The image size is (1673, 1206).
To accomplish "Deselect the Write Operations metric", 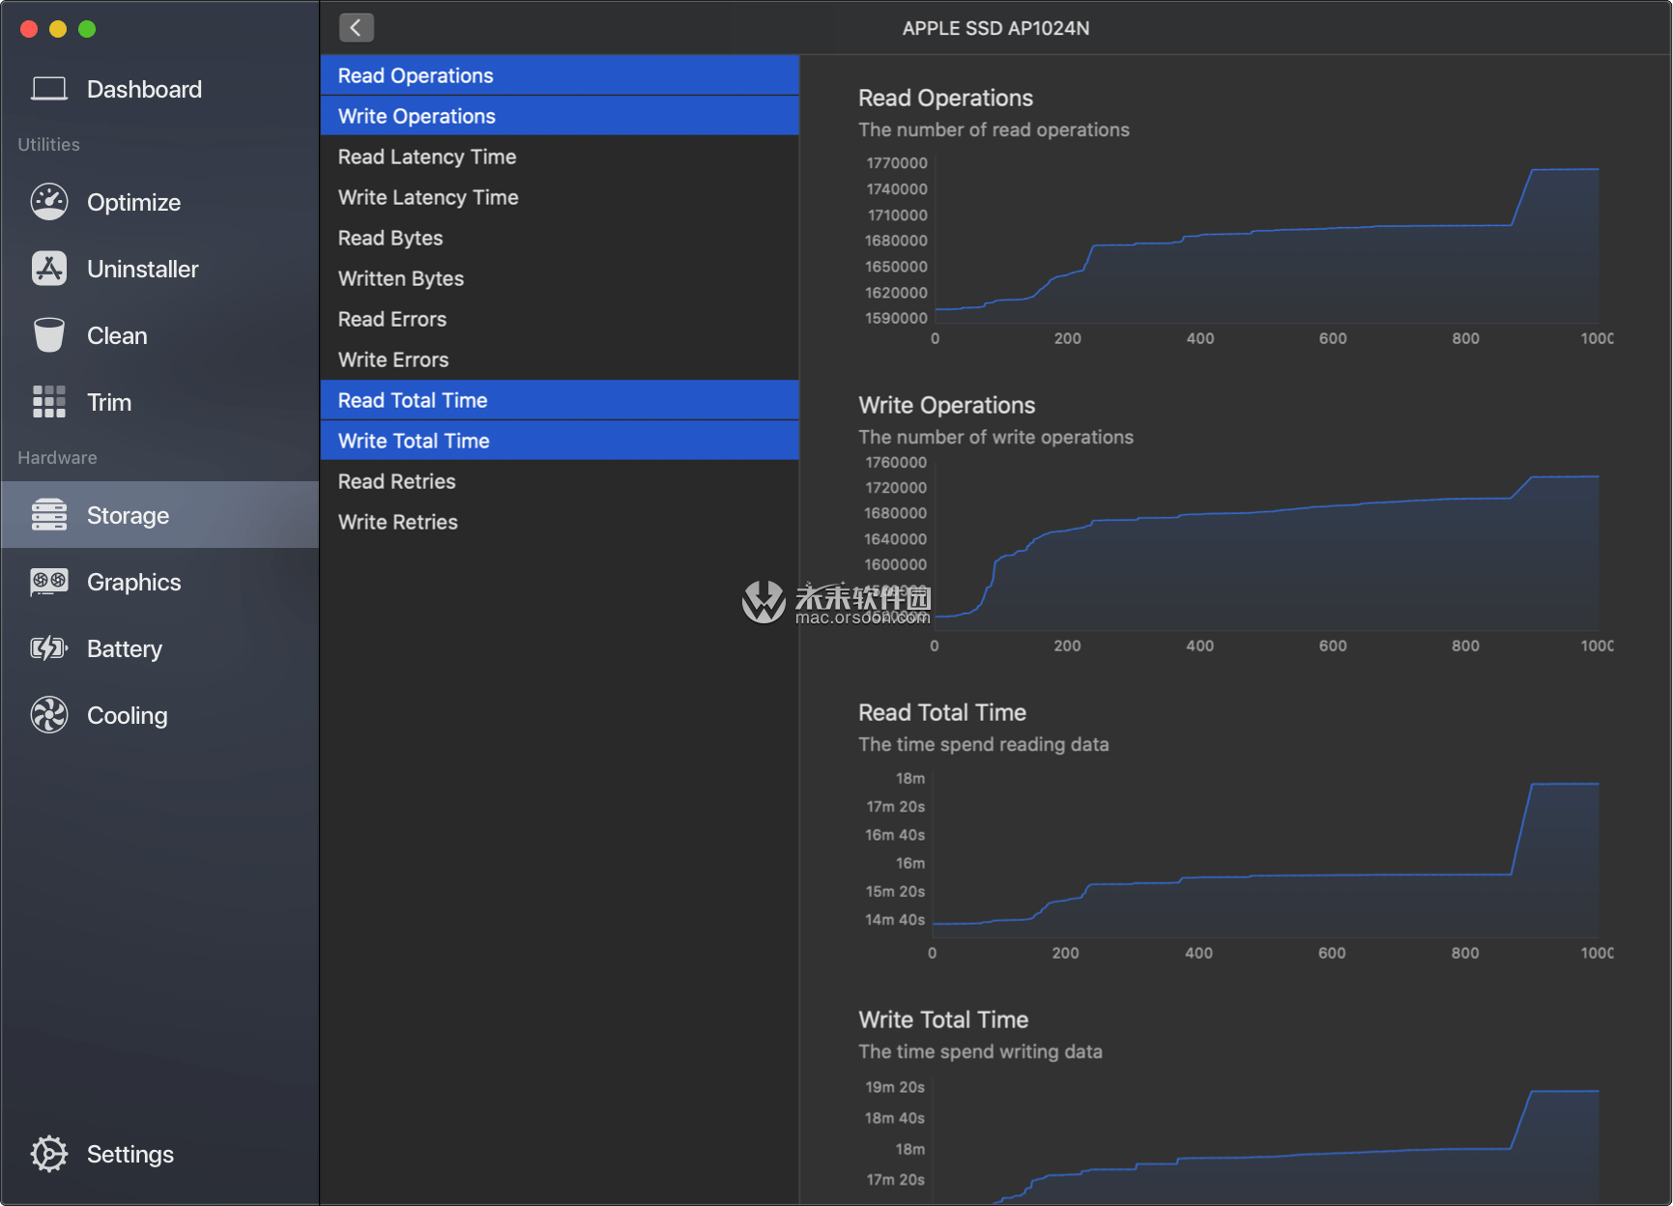I will 560,116.
